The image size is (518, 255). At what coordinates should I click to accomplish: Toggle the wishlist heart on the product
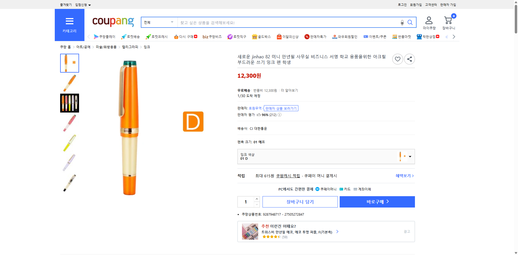(397, 59)
